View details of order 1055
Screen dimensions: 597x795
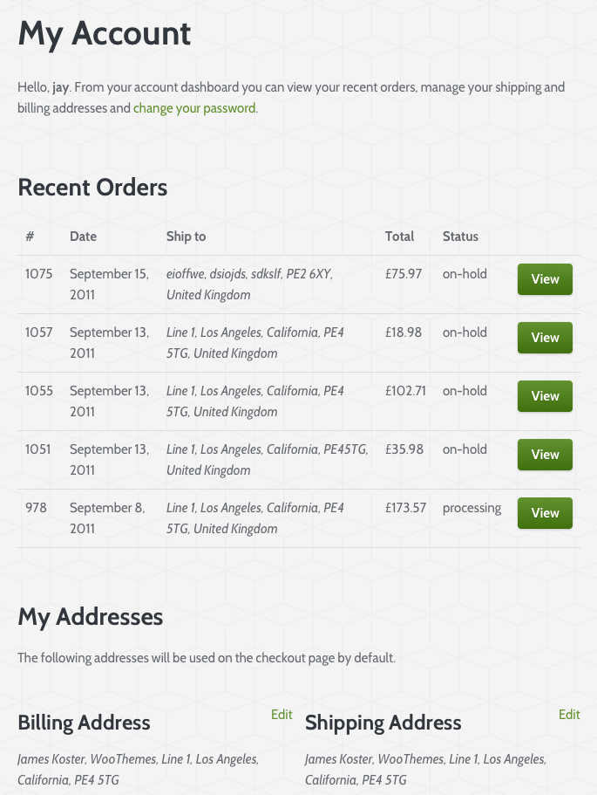click(x=545, y=396)
